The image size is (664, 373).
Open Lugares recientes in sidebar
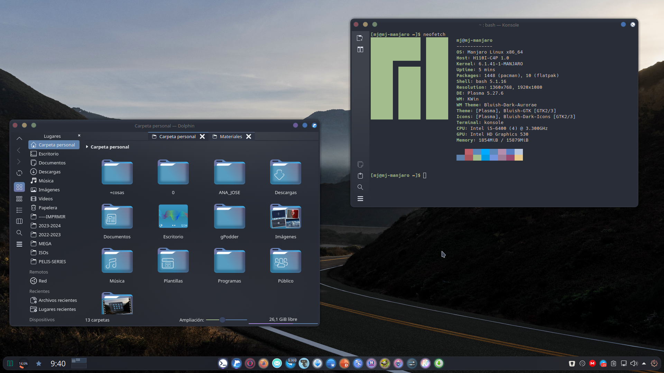(54, 309)
